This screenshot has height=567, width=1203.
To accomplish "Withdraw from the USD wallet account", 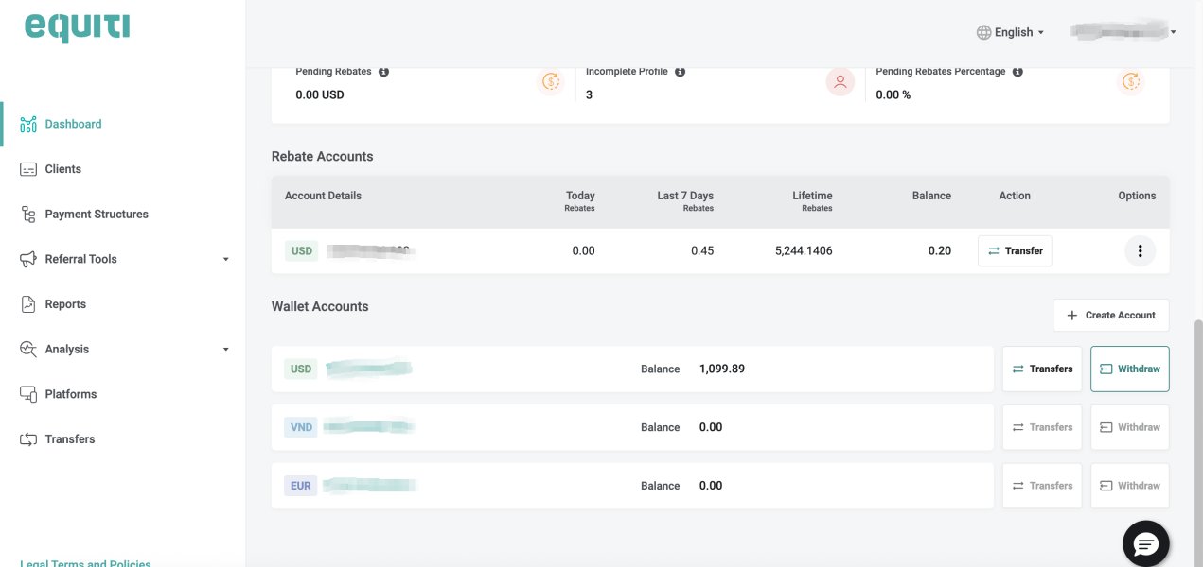I will [1129, 369].
